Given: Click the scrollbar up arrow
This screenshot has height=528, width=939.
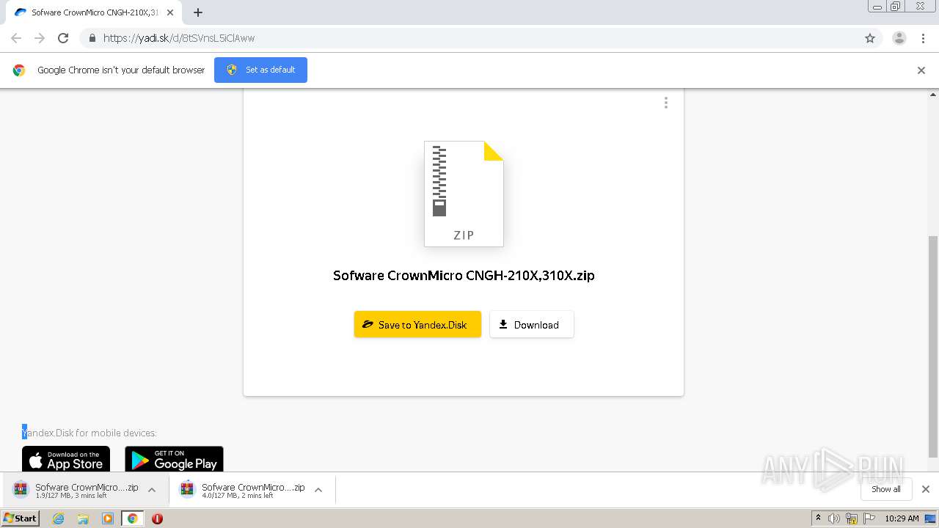Looking at the screenshot, I should click(x=933, y=94).
